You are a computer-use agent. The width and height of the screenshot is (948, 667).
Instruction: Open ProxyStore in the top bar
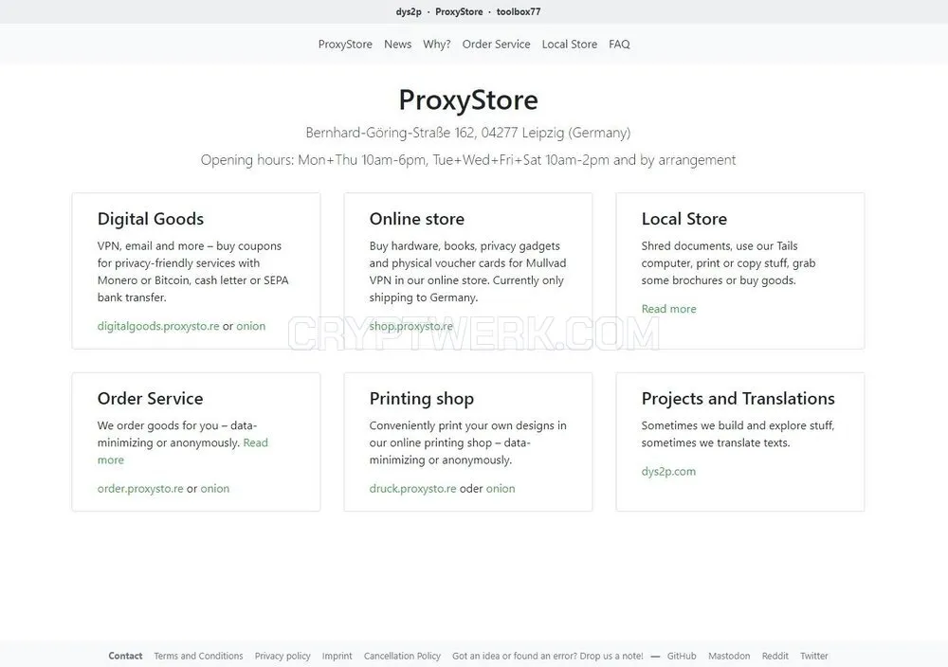tap(459, 12)
